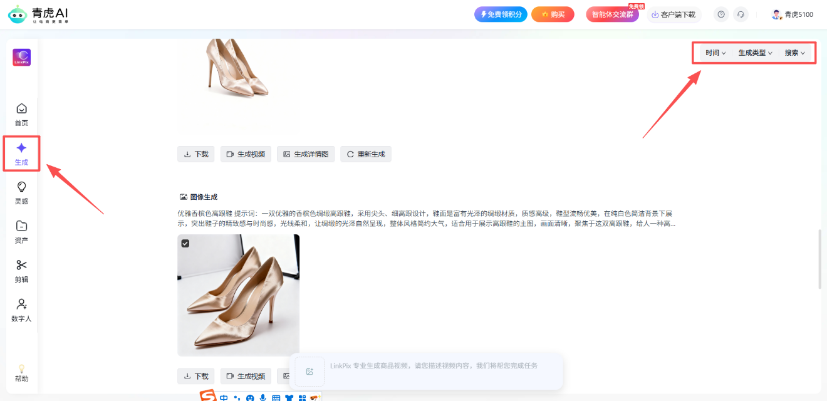Click the LinkPix logo icon
Image resolution: width=827 pixels, height=401 pixels.
pos(21,58)
